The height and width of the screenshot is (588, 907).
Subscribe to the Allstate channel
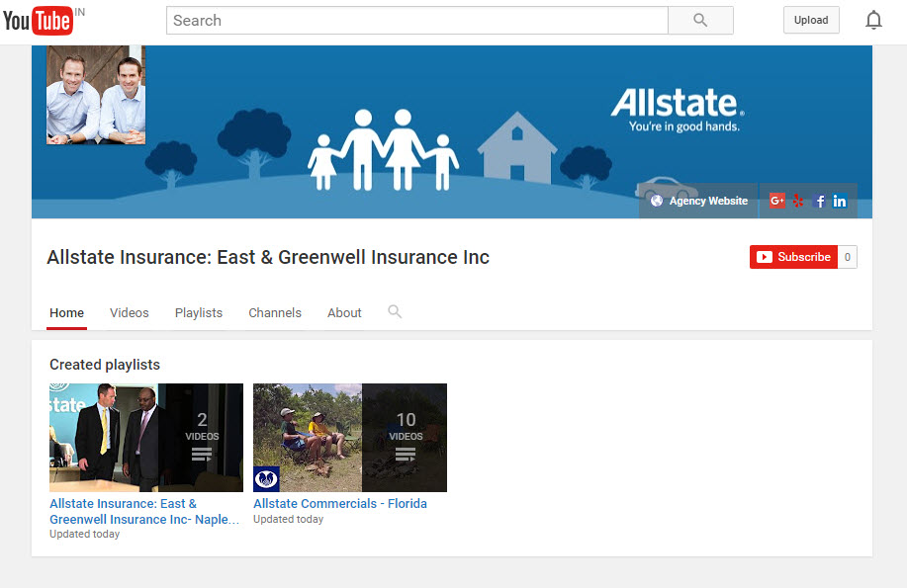point(793,257)
